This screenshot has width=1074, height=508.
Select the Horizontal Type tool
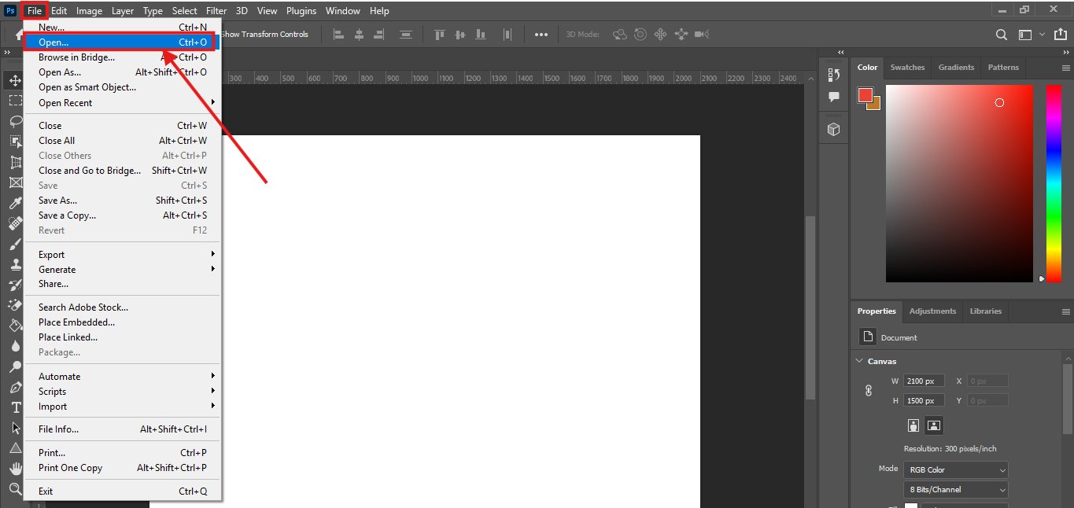point(15,407)
